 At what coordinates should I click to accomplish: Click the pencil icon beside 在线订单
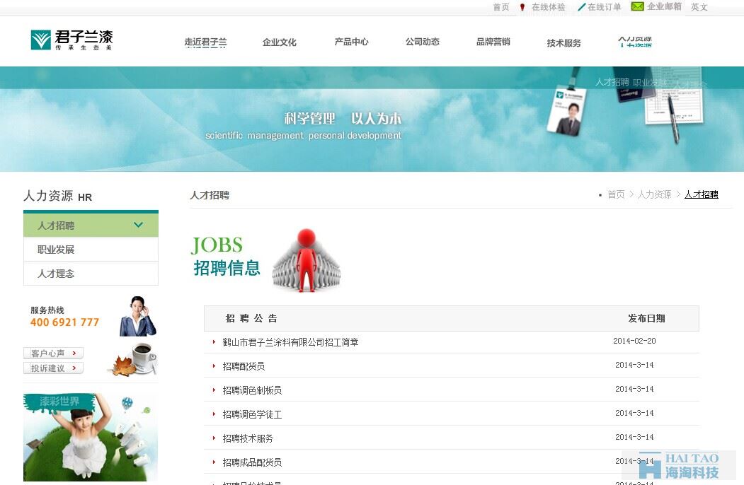[x=581, y=7]
